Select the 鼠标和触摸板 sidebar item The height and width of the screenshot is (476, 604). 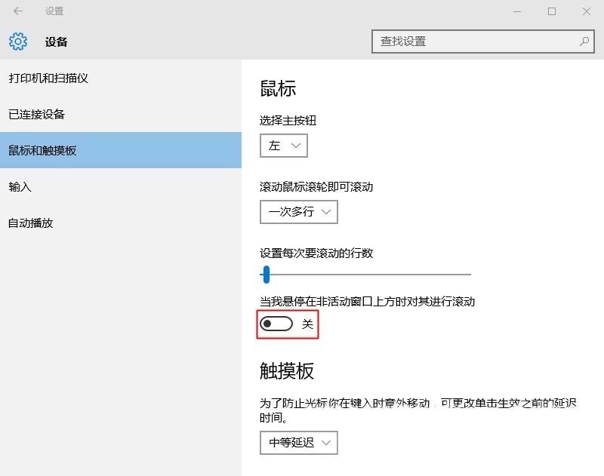[x=42, y=151]
